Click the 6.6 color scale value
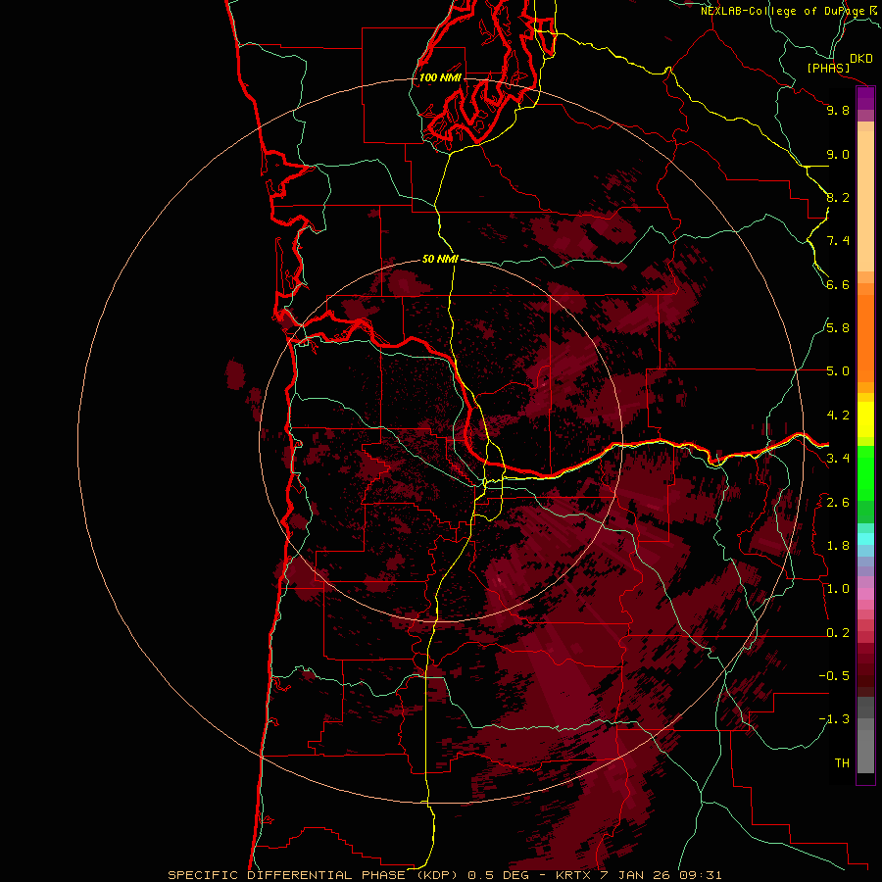Viewport: 882px width, 882px height. [x=838, y=284]
